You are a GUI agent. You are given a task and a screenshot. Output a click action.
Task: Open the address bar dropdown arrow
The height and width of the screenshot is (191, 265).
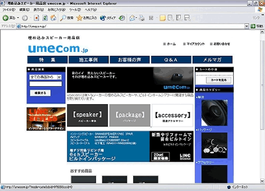[247, 26]
